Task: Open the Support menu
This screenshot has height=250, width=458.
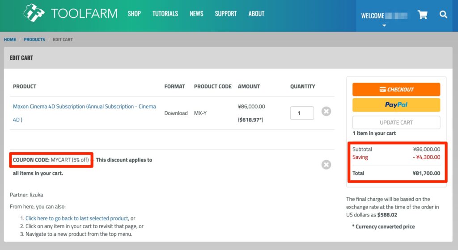Action: point(226,14)
